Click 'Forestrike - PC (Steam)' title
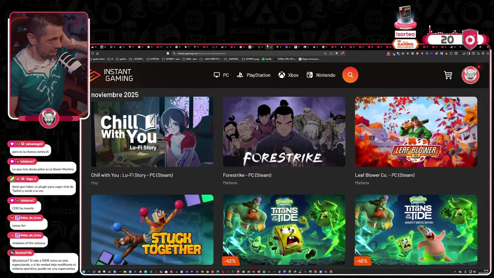The height and width of the screenshot is (278, 494). (x=247, y=175)
